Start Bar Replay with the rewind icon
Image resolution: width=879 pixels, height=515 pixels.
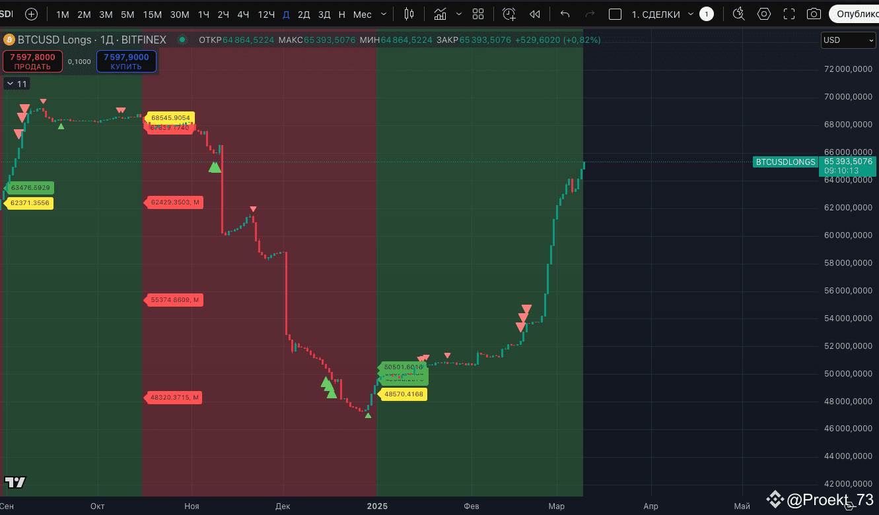click(x=534, y=13)
